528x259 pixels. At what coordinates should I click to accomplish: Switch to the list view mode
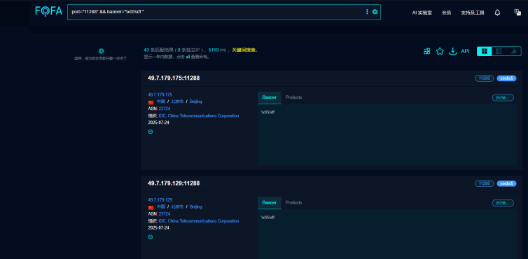[499, 51]
